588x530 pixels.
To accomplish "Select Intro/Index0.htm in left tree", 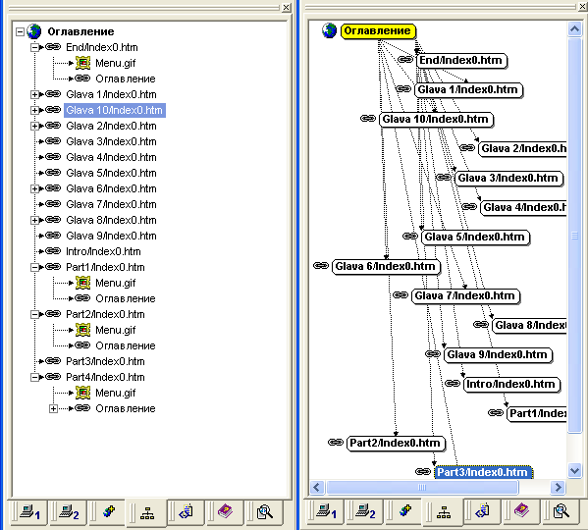I will (103, 251).
